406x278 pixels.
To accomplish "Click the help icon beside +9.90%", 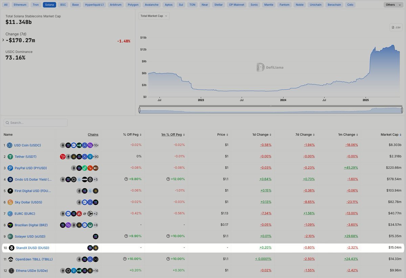I will [126, 236].
